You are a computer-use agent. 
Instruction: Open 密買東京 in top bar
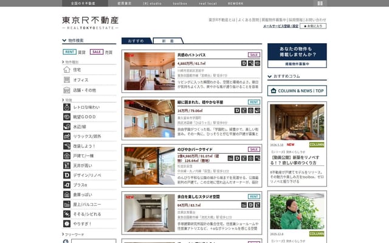pyautogui.click(x=124, y=4)
